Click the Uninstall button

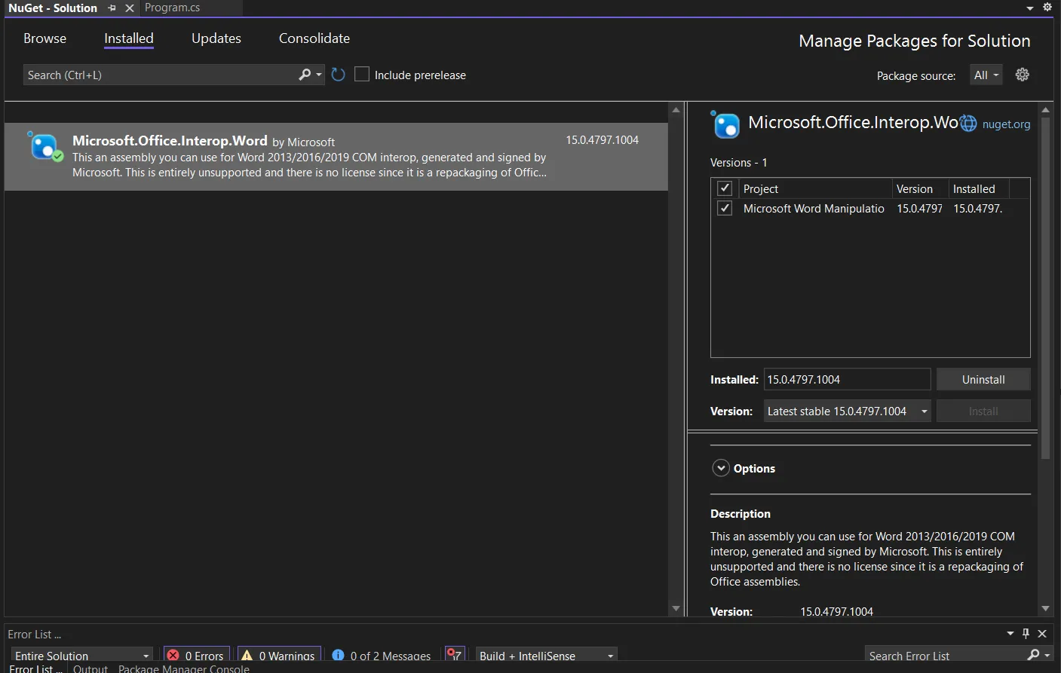click(x=983, y=380)
